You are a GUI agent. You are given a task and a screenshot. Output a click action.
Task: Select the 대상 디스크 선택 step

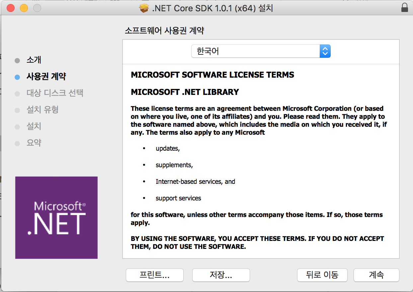55,93
